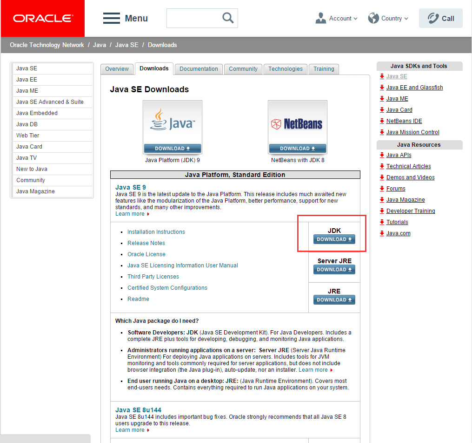The height and width of the screenshot is (443, 472).
Task: Open the Training tab
Action: pos(324,69)
